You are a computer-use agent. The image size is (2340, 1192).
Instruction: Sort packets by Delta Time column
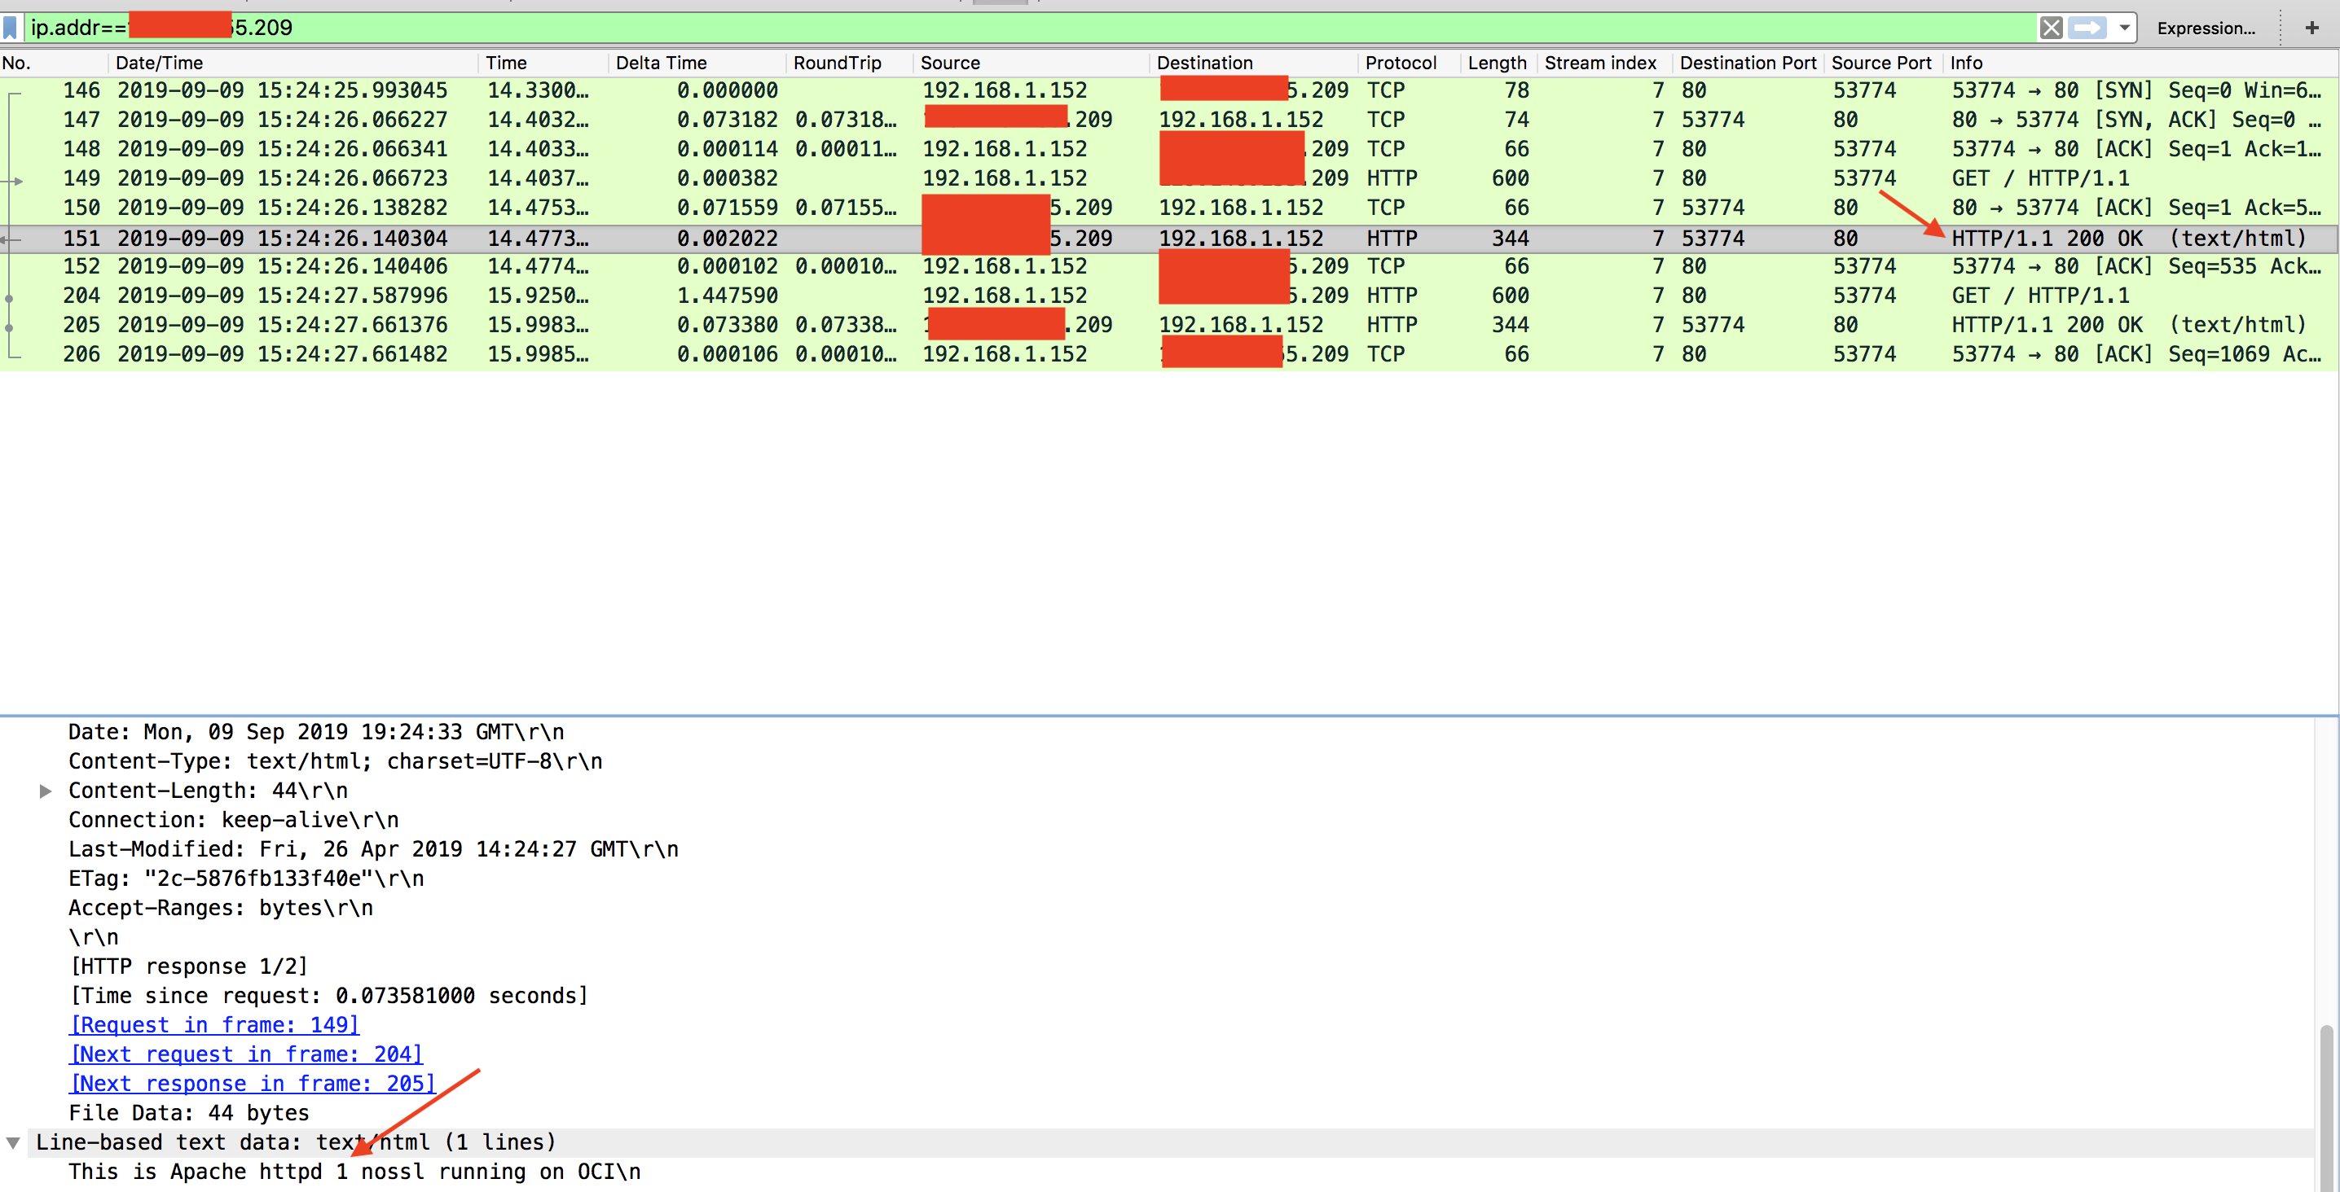(x=661, y=63)
